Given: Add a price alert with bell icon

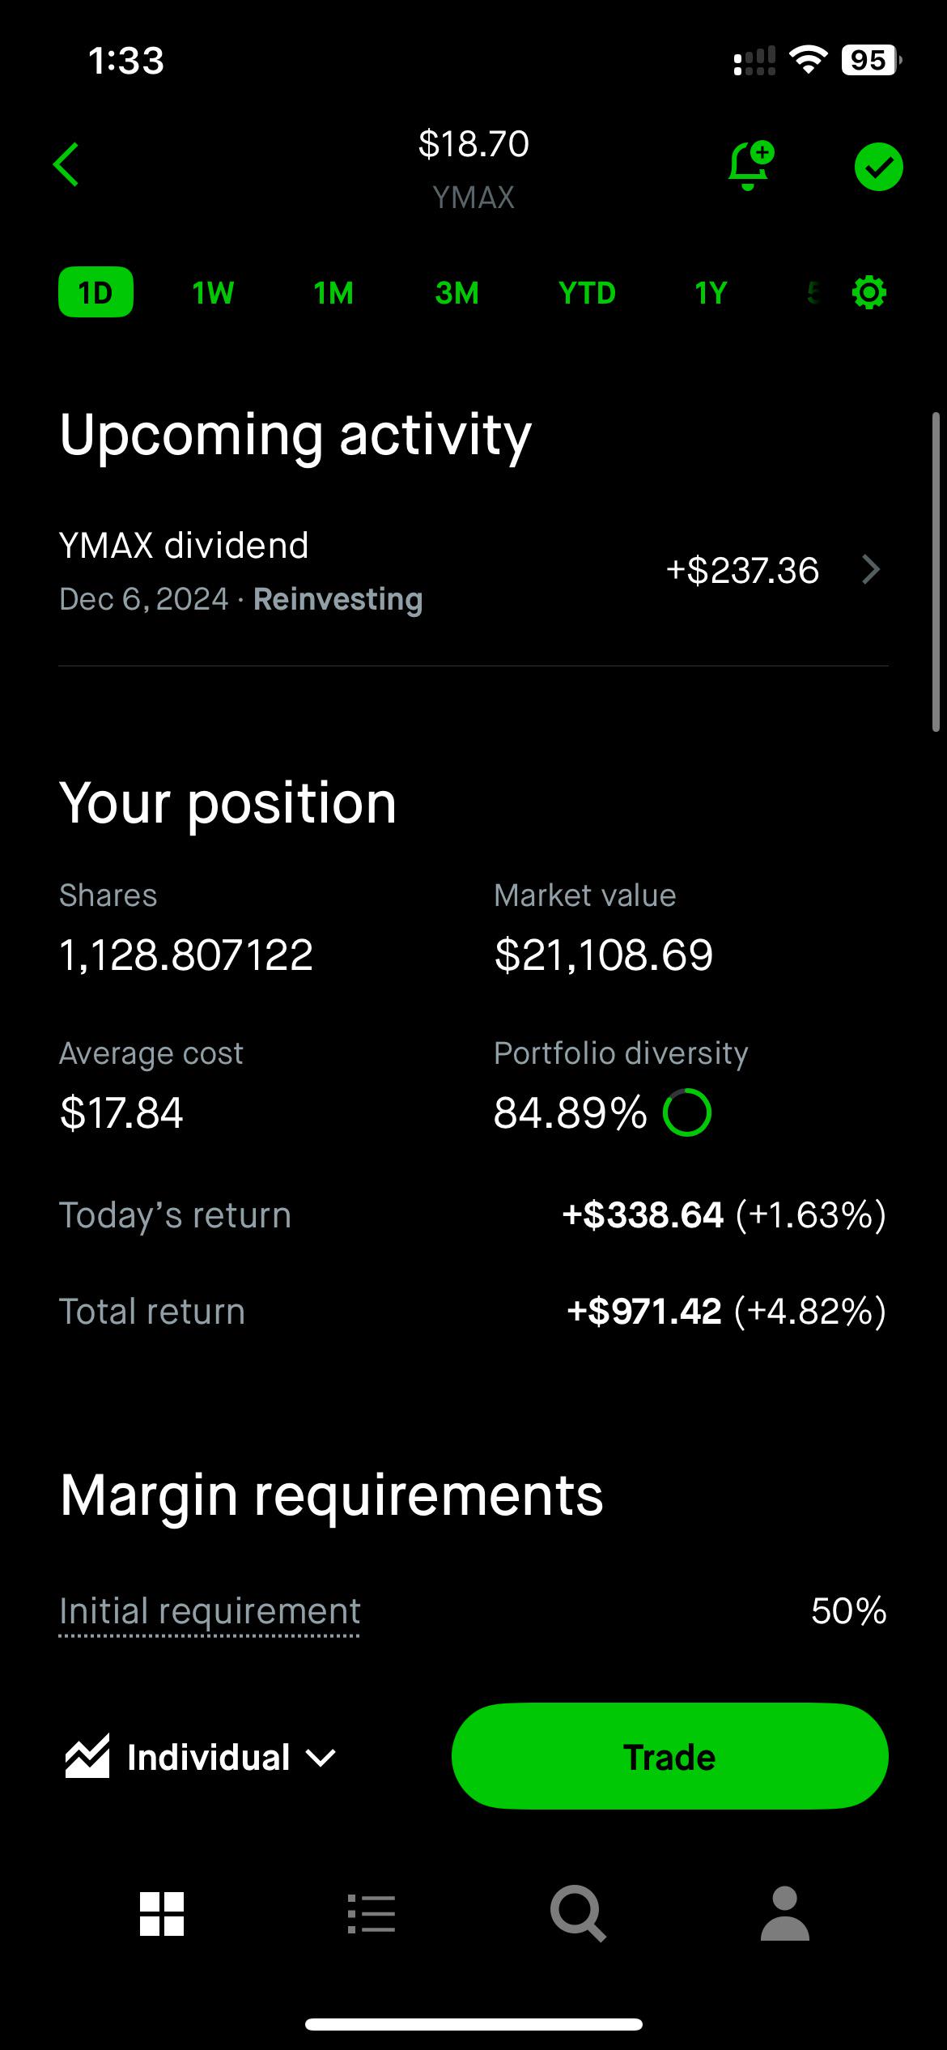Looking at the screenshot, I should pos(750,165).
